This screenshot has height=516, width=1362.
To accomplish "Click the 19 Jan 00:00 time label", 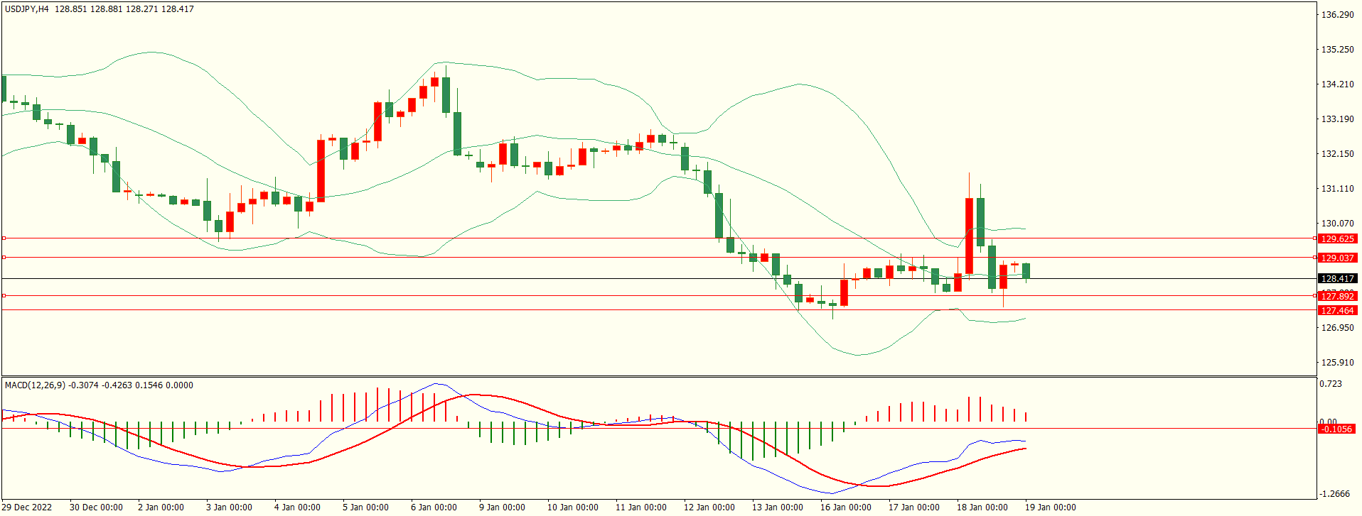I will (1050, 507).
